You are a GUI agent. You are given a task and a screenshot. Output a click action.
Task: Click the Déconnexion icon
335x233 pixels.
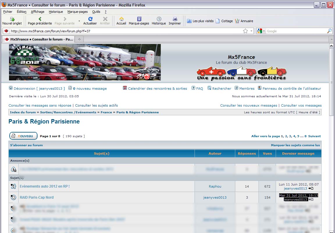pos(11,88)
